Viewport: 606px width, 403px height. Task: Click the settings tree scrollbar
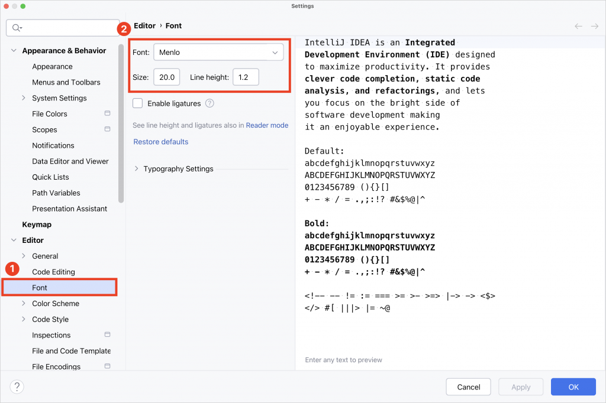click(x=121, y=123)
